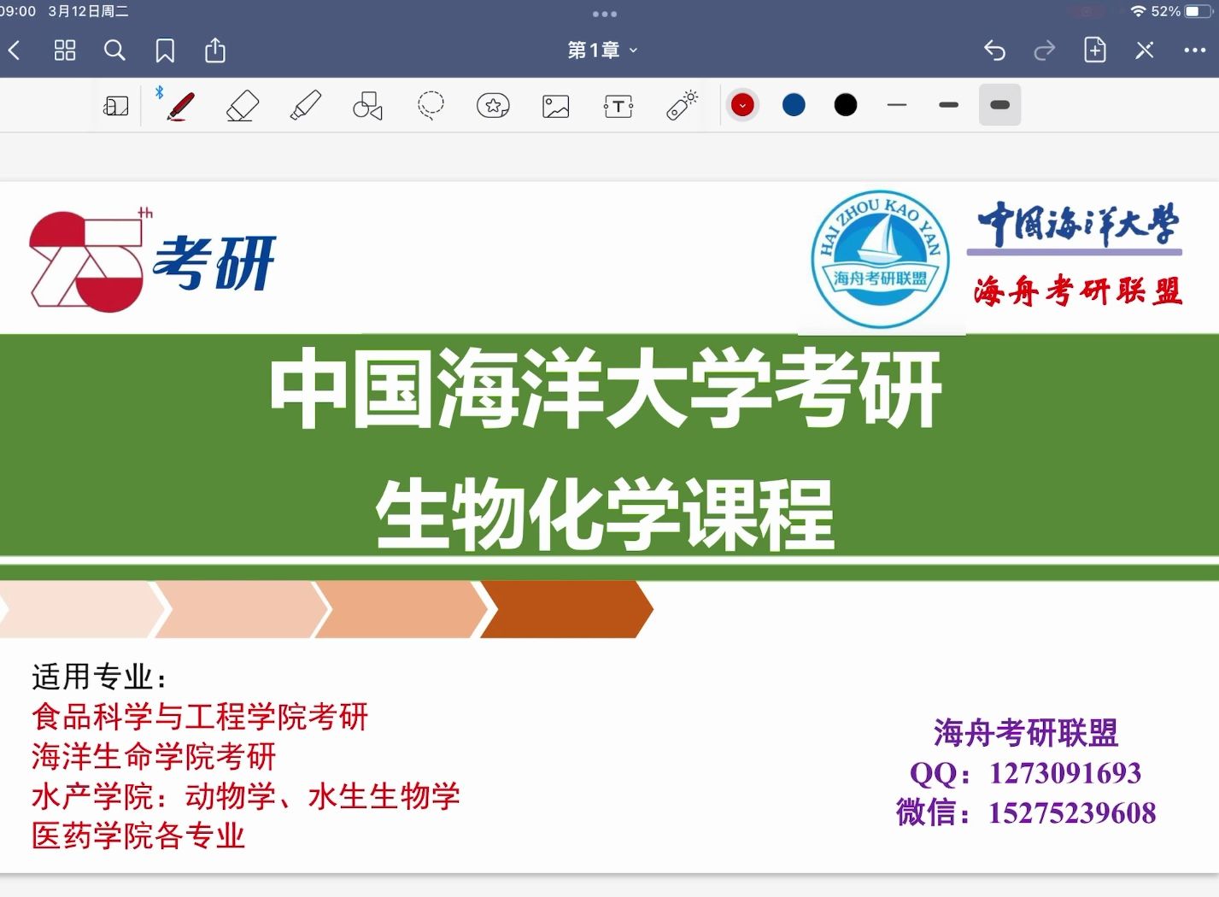The width and height of the screenshot is (1219, 897).
Task: Tap the Wi-Fi status icon
Action: pyautogui.click(x=1138, y=11)
